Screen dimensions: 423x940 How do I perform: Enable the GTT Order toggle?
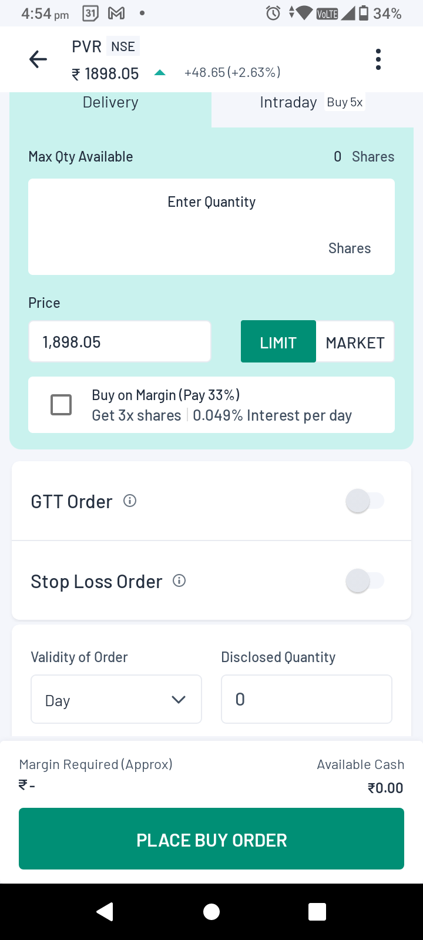tap(364, 501)
